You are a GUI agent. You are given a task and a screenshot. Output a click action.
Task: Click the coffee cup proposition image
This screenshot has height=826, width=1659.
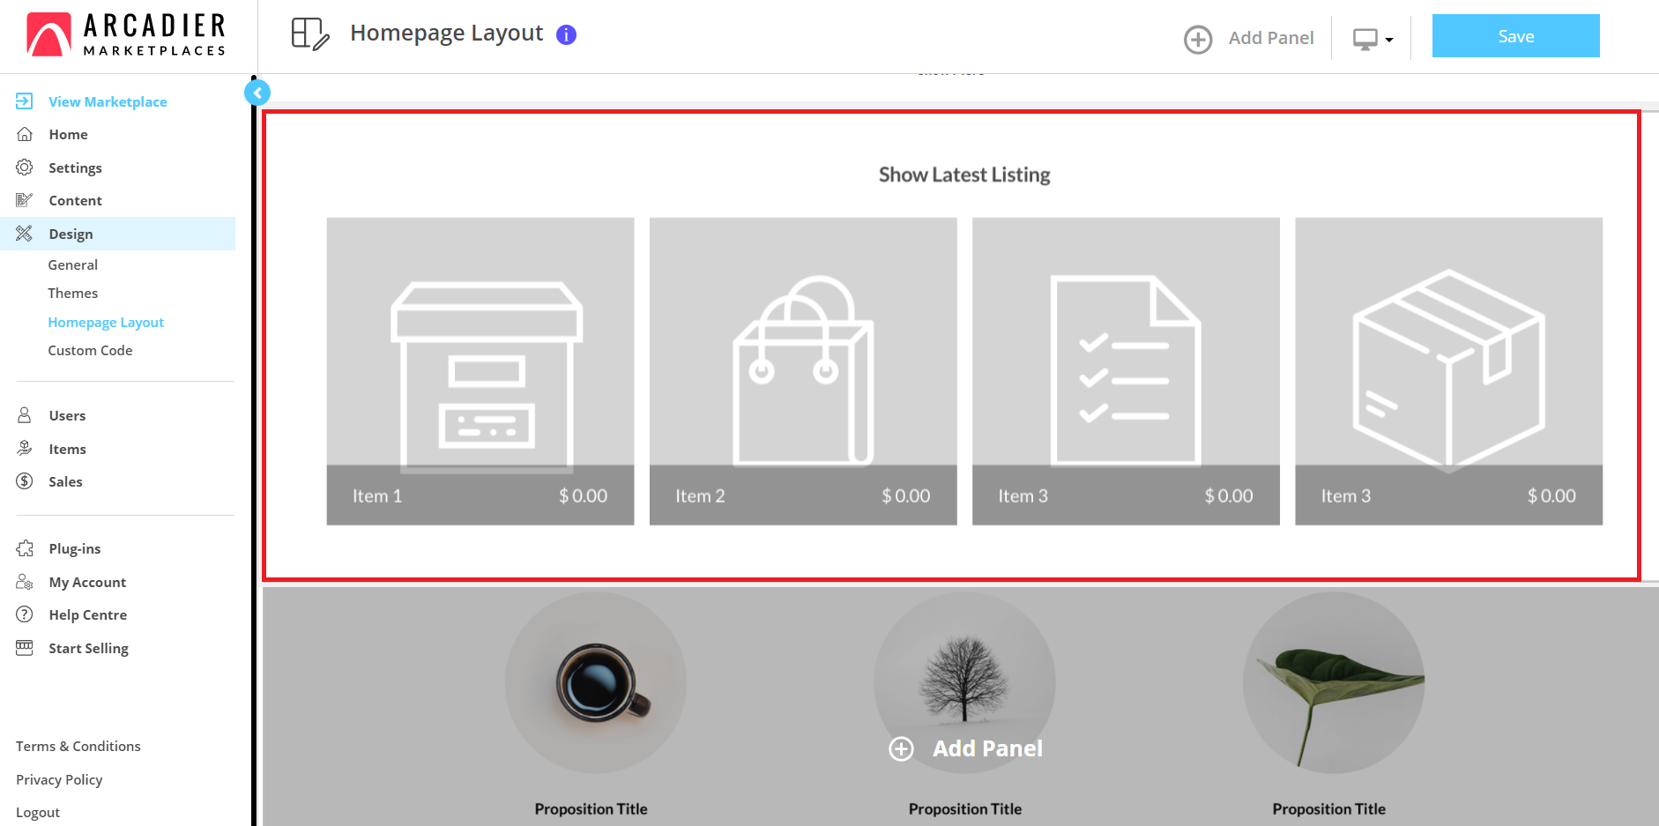(x=596, y=682)
